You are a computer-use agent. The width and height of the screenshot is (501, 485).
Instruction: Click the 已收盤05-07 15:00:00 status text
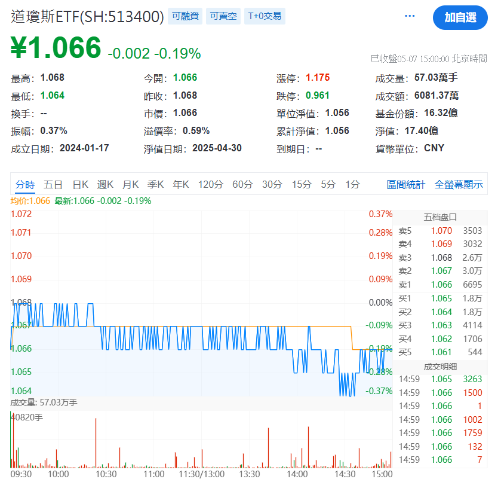point(429,59)
